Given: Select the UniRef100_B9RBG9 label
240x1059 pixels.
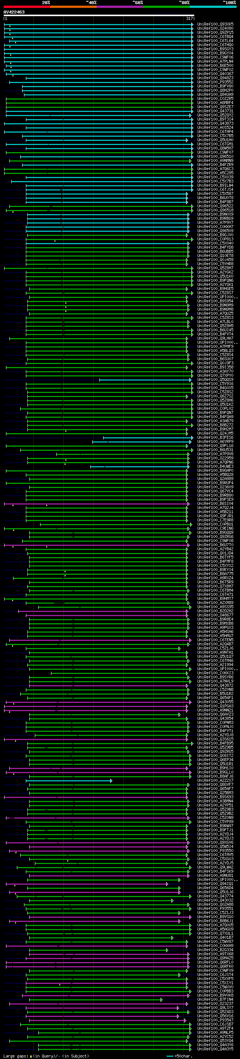Looking at the screenshot, I should [x=215, y=219].
